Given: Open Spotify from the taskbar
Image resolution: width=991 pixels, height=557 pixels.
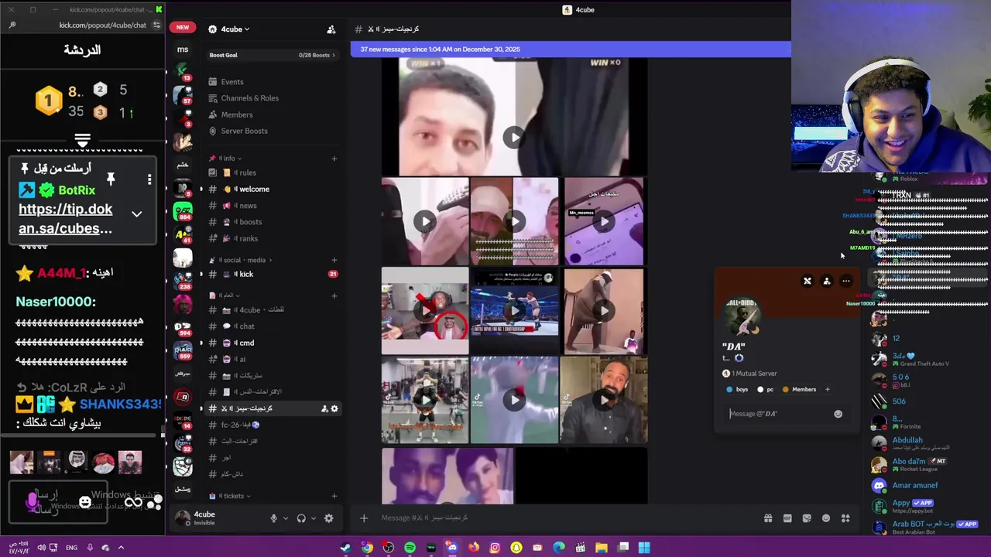Looking at the screenshot, I should pos(410,548).
